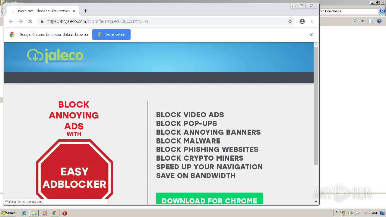The image size is (386, 217).
Task: Click the network tray icon
Action: [343, 213]
